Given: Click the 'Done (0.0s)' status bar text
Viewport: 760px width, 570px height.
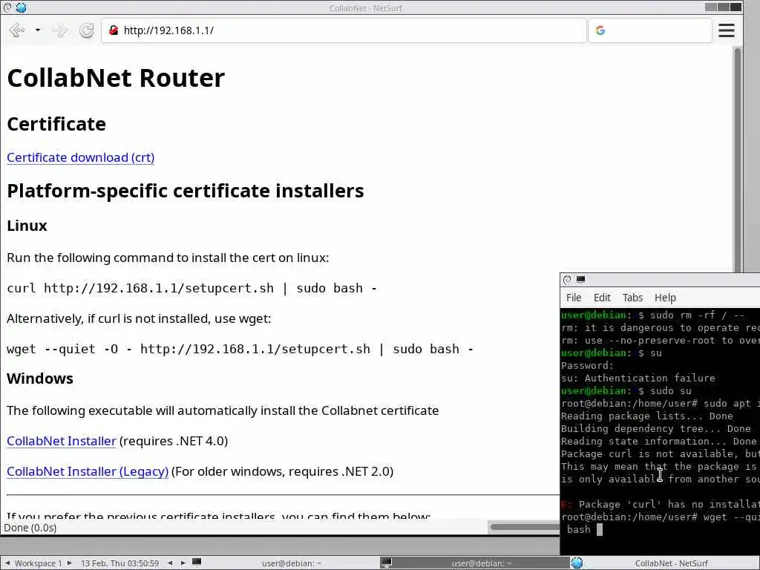Looking at the screenshot, I should 30,528.
